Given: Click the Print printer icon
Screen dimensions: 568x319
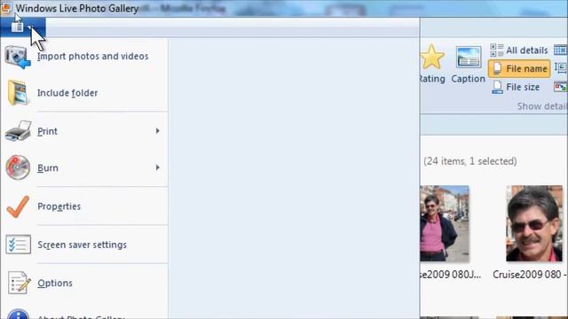Looking at the screenshot, I should [18, 131].
